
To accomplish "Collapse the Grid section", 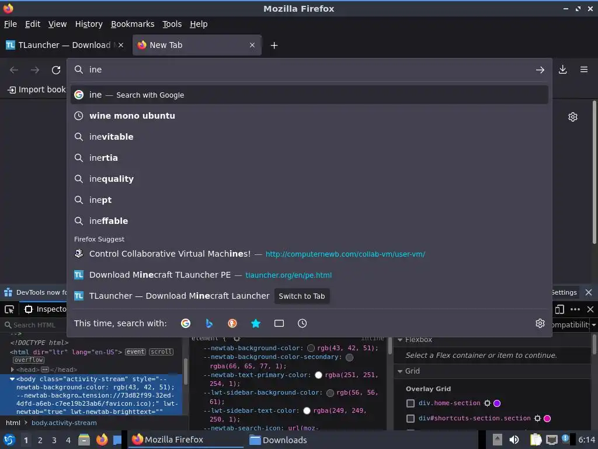I will click(x=400, y=371).
